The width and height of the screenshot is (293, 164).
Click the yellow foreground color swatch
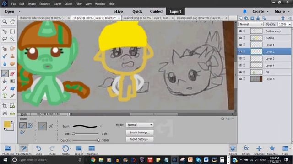pos(7,124)
